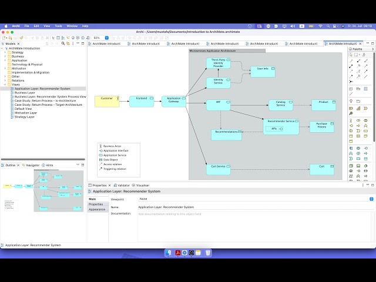Screen dimensions: 376x282
Task: Select the Resource element in Palette
Action: (351, 108)
